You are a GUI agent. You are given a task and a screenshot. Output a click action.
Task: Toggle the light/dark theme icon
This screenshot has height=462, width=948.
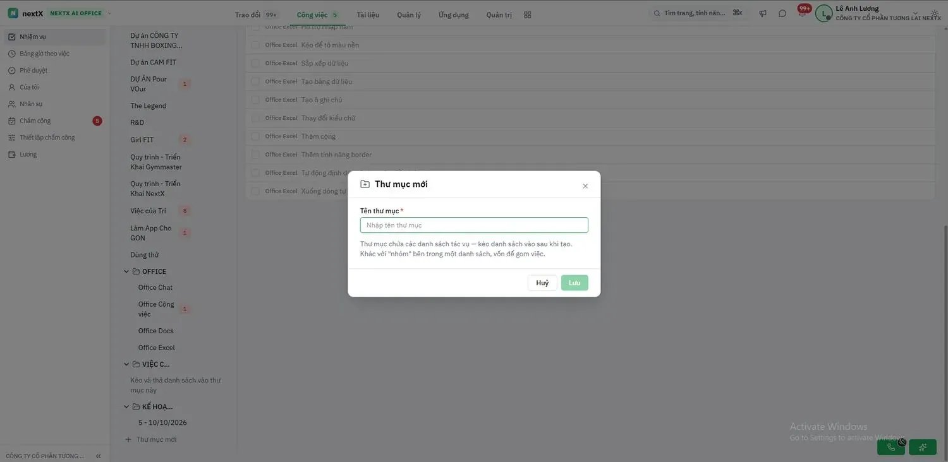click(x=935, y=13)
